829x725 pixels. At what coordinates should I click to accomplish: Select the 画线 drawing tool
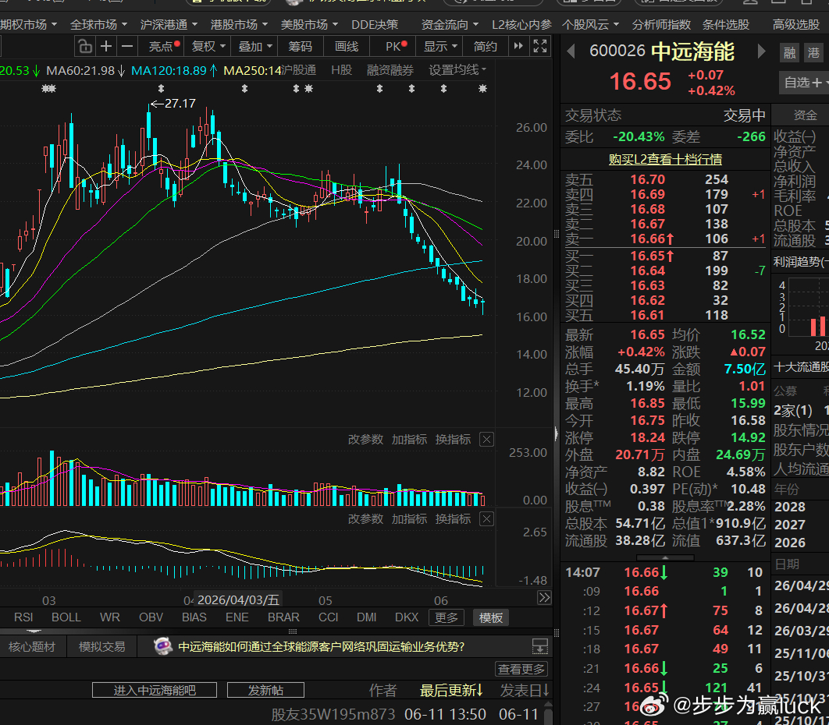coord(347,47)
